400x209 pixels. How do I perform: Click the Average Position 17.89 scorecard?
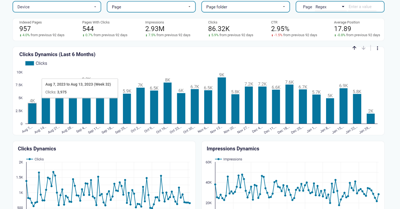click(x=357, y=29)
